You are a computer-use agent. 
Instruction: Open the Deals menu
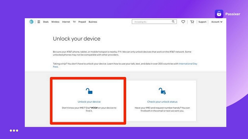(x=46, y=22)
